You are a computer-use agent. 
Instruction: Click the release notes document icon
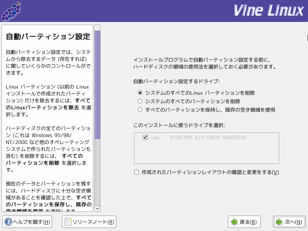pos(68,222)
